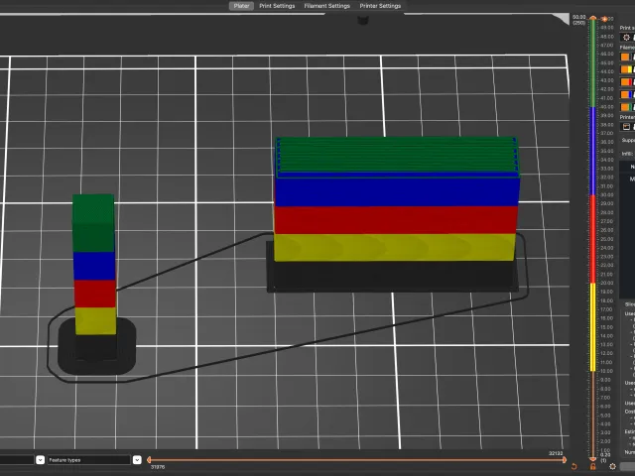Screen dimensions: 635x476
Task: Click the orange and red filament swatch
Action: (x=627, y=82)
